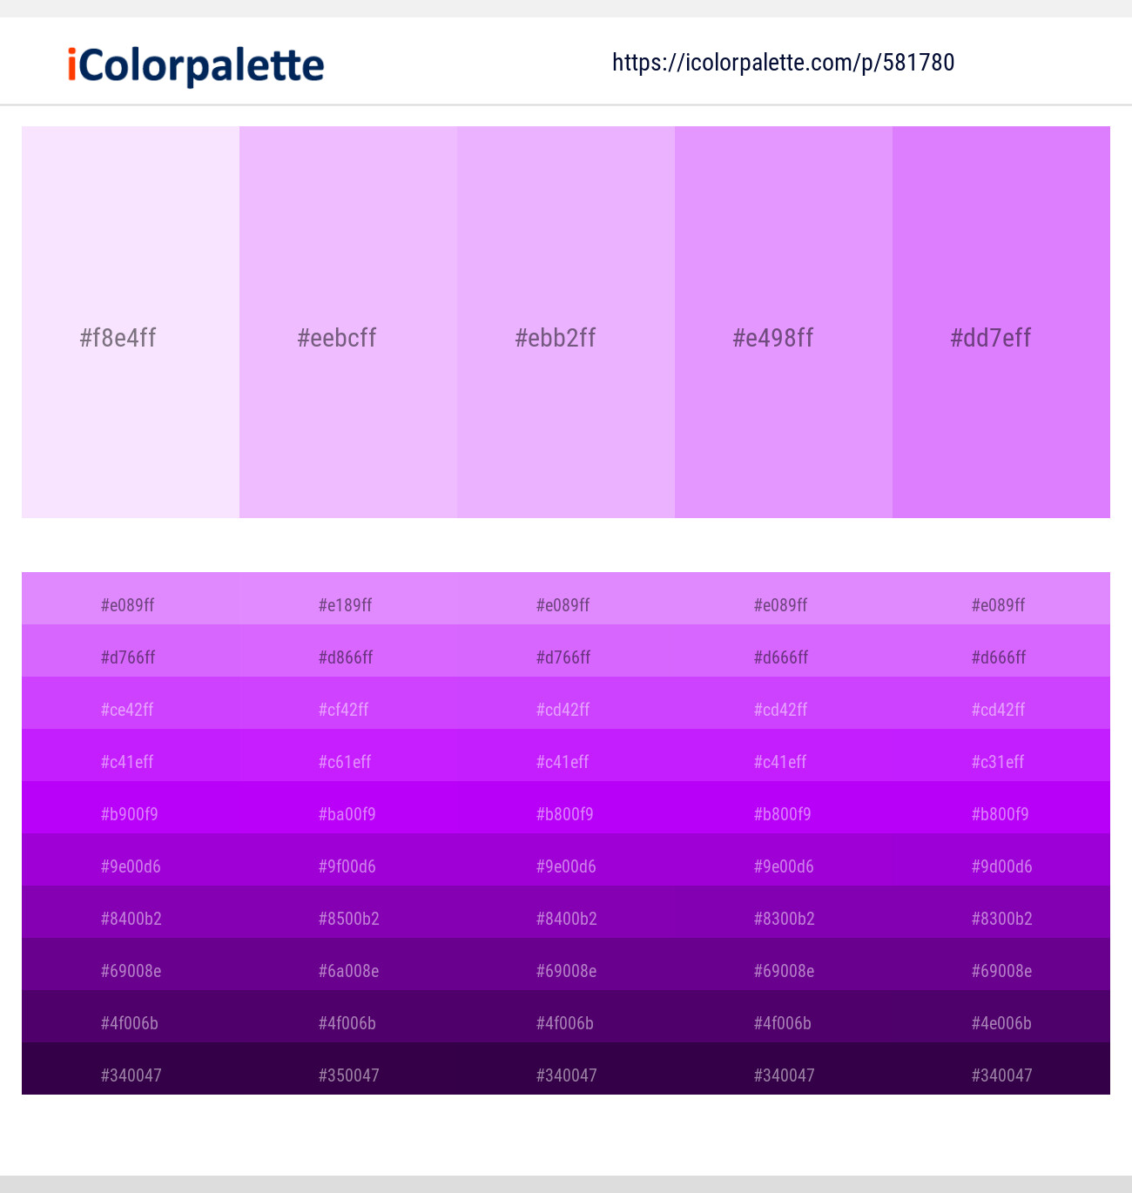Click the #340047 darkest shade swatch
This screenshot has height=1193, width=1132.
(131, 1075)
